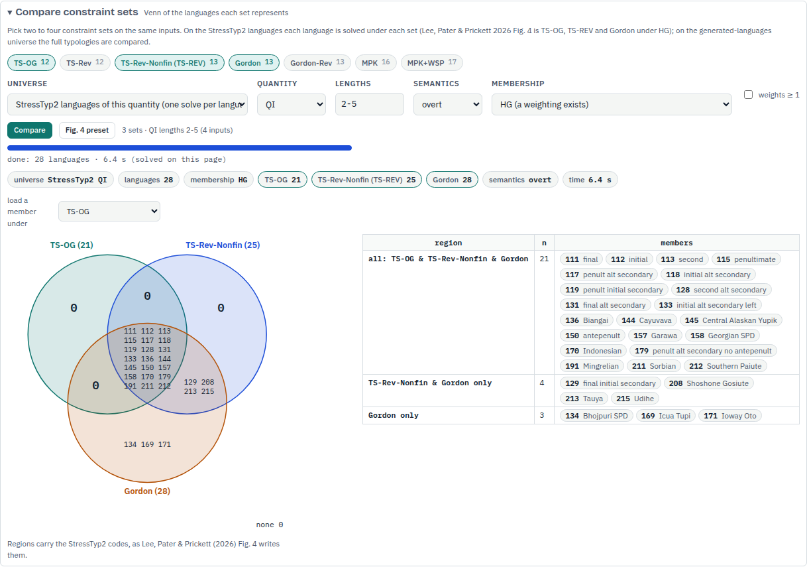Image resolution: width=807 pixels, height=567 pixels.
Task: Select member 208 Shoshone Gosiute
Action: click(x=709, y=383)
